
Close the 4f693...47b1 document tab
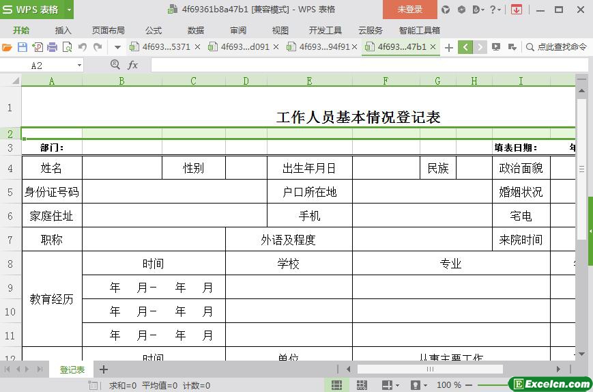point(433,47)
